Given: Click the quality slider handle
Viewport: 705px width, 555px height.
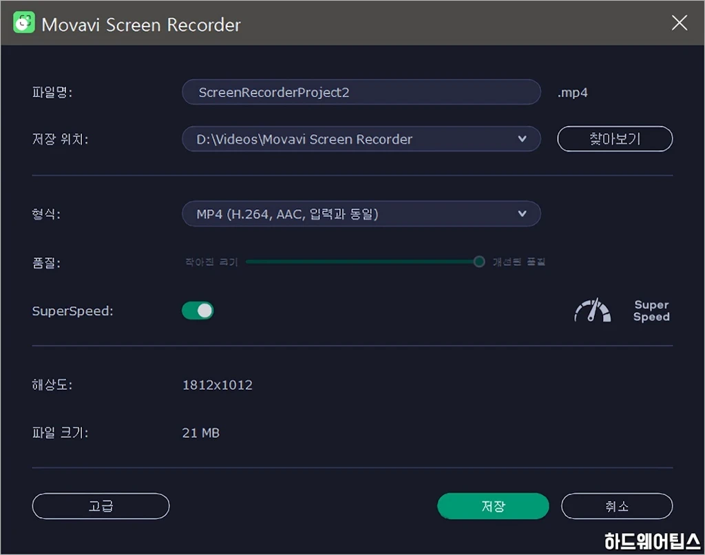Looking at the screenshot, I should pyautogui.click(x=479, y=262).
